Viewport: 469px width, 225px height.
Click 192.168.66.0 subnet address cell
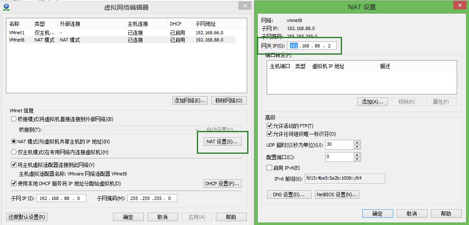210,33
